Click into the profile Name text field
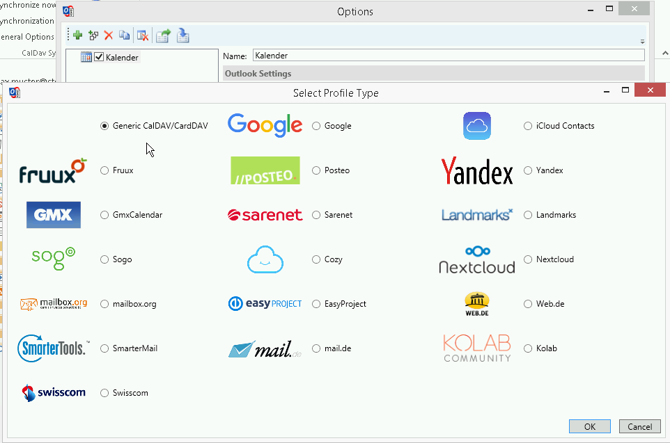Image resolution: width=670 pixels, height=443 pixels. pyautogui.click(x=446, y=56)
